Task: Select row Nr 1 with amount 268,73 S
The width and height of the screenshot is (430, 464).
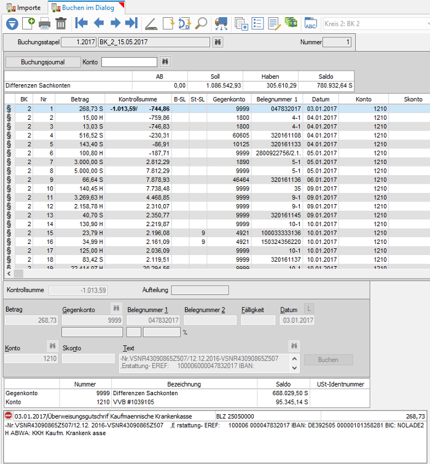Action: pos(217,109)
